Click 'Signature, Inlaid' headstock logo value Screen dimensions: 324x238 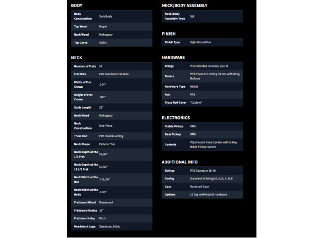109,226
